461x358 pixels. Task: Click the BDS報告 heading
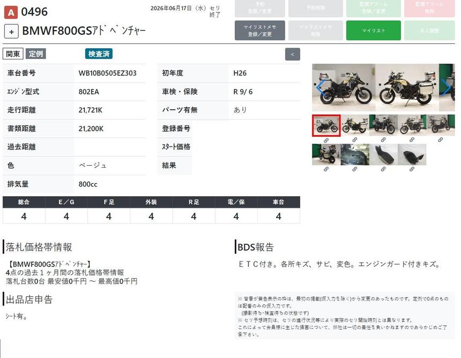(x=256, y=247)
